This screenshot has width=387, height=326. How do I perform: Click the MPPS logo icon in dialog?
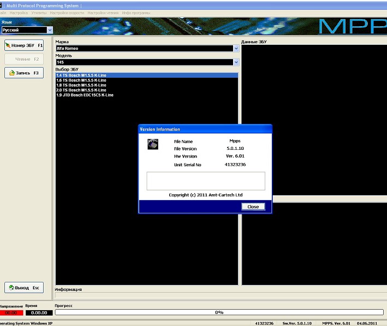coord(153,144)
